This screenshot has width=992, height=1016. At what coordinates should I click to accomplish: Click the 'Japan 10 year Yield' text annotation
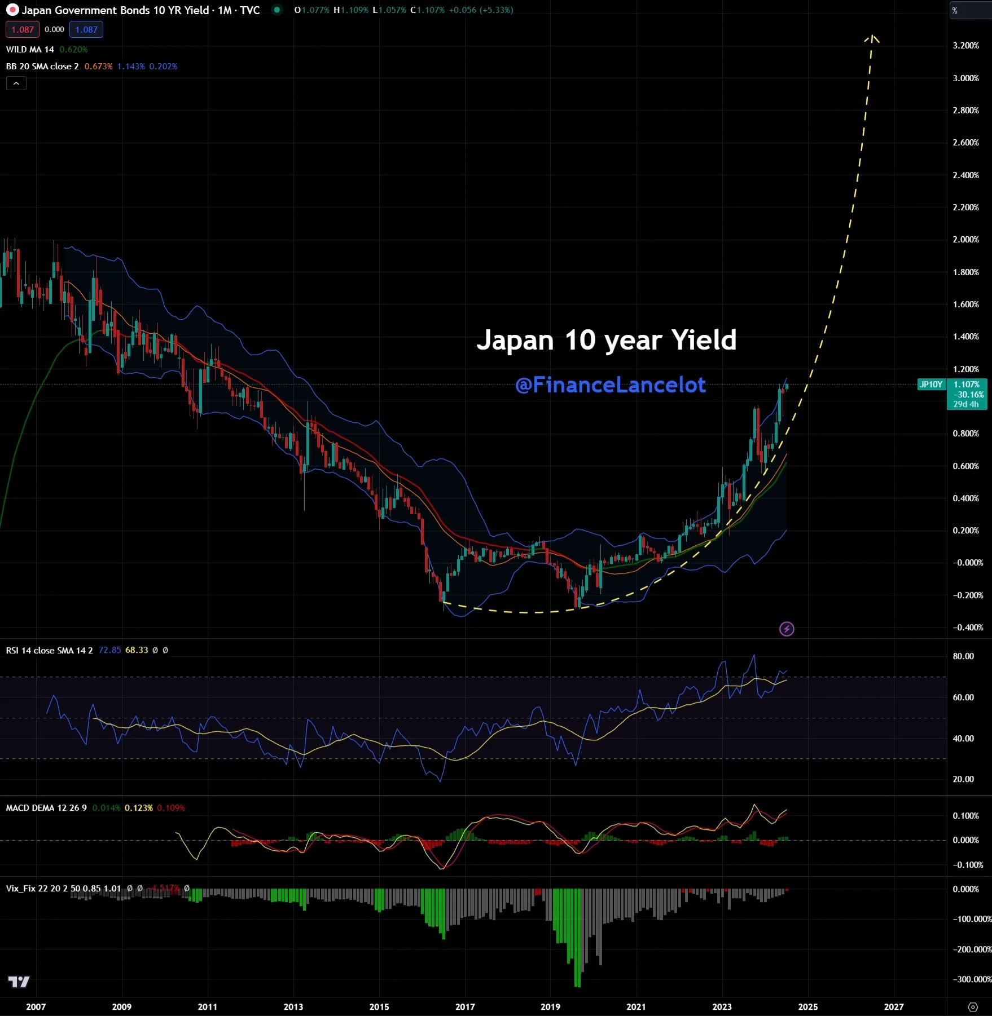coord(607,340)
